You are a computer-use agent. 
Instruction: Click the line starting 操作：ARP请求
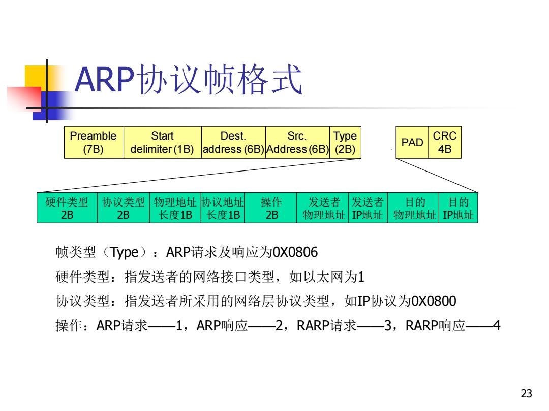278,325
